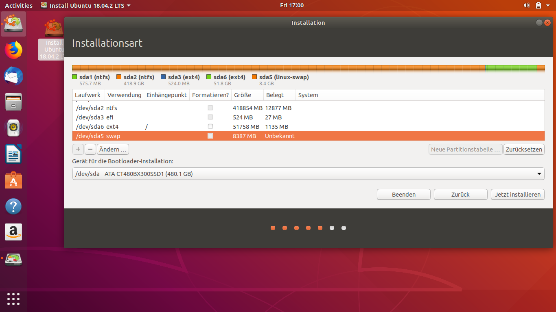The width and height of the screenshot is (556, 312).
Task: Open the Install Ubuntu 18.04.2 LTS app menu
Action: pos(85,5)
